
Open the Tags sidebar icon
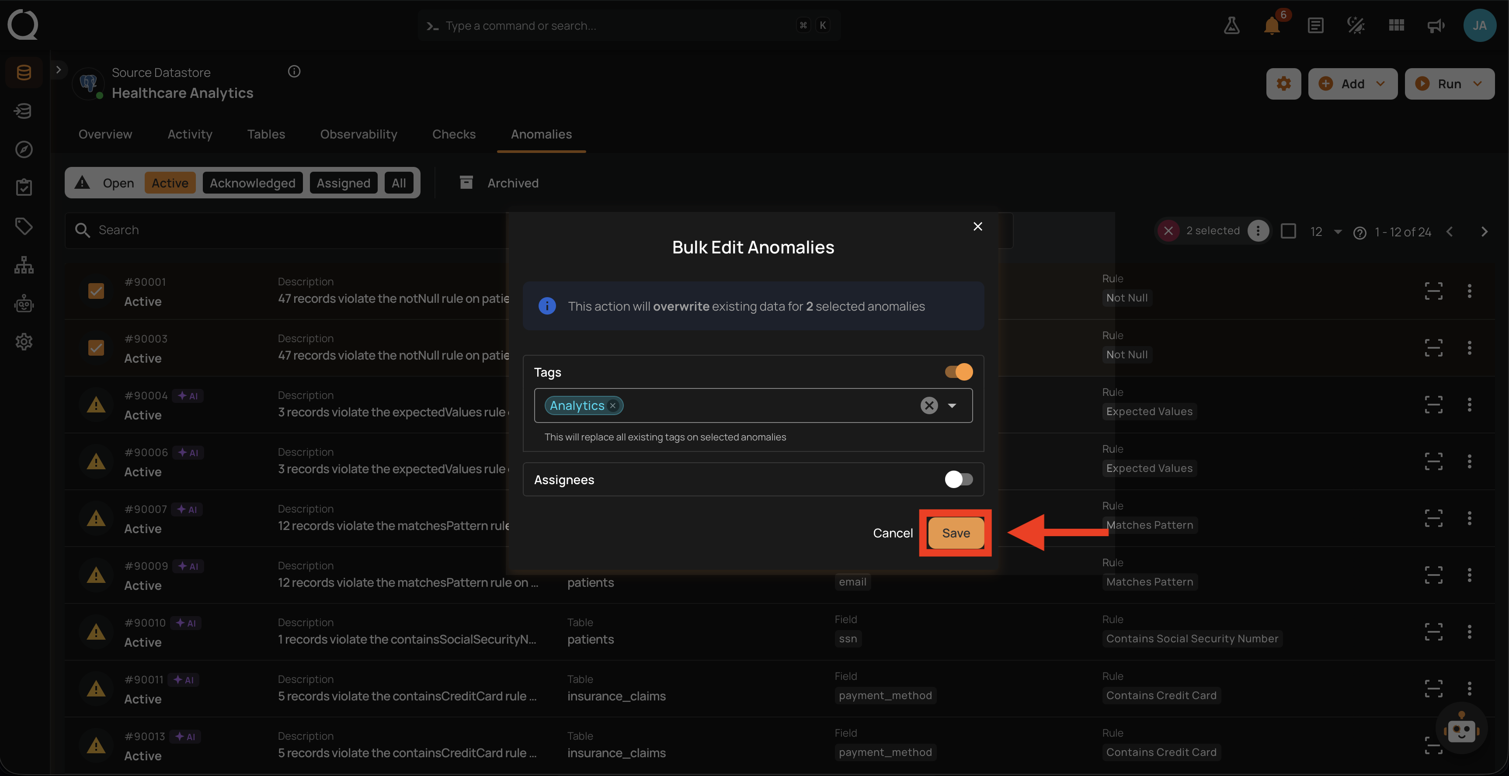click(x=24, y=226)
